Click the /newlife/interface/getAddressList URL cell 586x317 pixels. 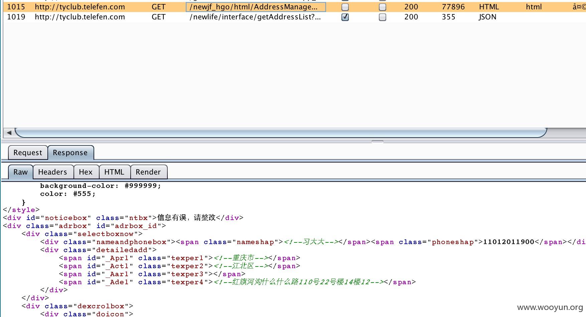pyautogui.click(x=256, y=17)
